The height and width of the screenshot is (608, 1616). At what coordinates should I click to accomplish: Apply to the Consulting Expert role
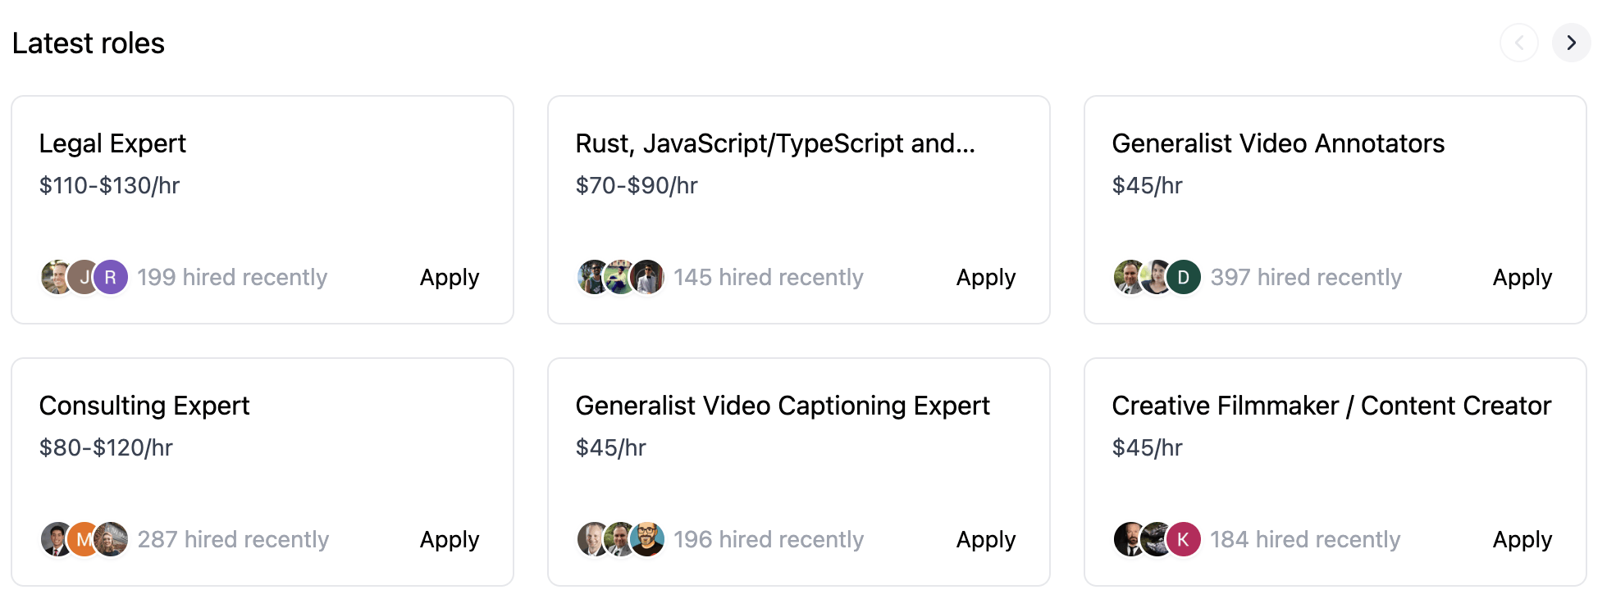[x=450, y=539]
